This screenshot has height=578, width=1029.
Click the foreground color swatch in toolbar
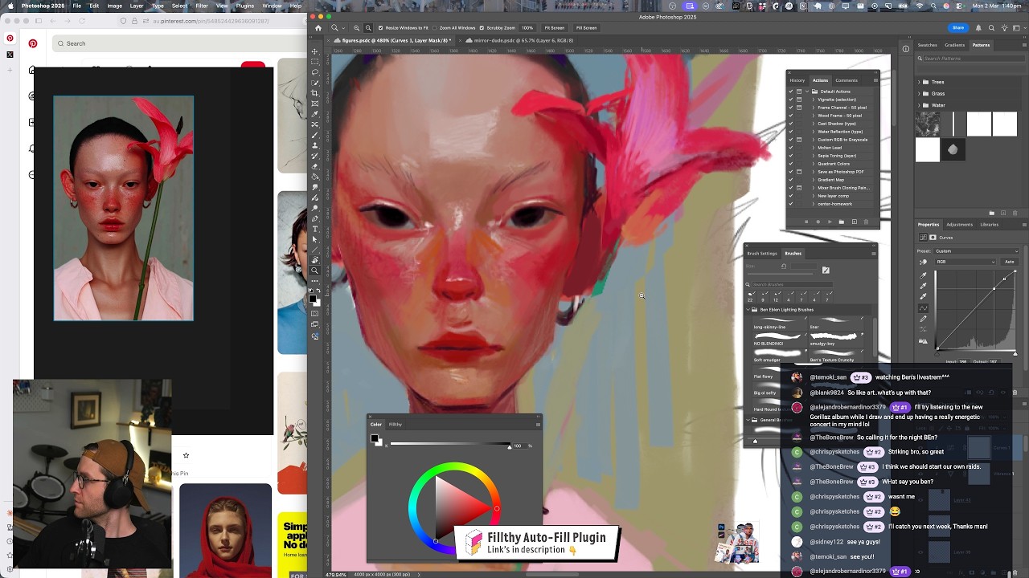tap(313, 299)
